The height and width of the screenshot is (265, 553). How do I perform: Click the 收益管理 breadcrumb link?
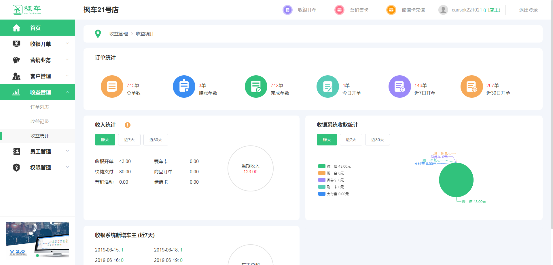click(x=119, y=34)
